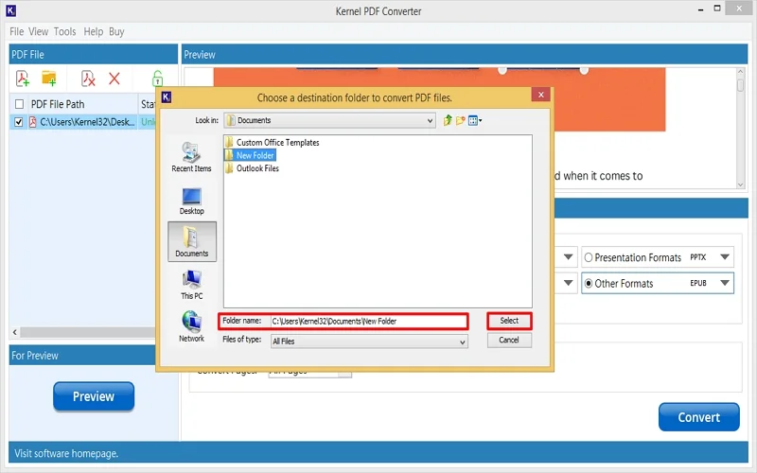Image resolution: width=757 pixels, height=473 pixels.
Task: Open the view menu icon in dialog
Action: click(475, 120)
